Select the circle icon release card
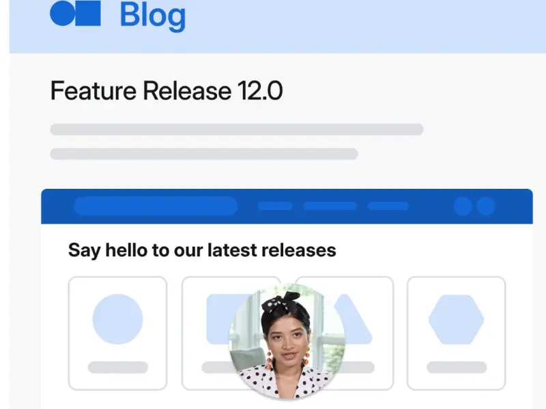Viewport: 546px width, 409px height. click(x=117, y=332)
